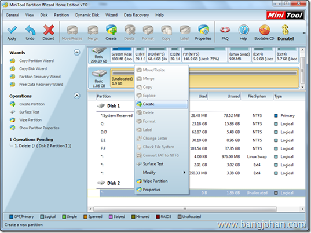Open the Disk menu
Image resolution: width=311 pixels, height=233 pixels.
[x=44, y=15]
